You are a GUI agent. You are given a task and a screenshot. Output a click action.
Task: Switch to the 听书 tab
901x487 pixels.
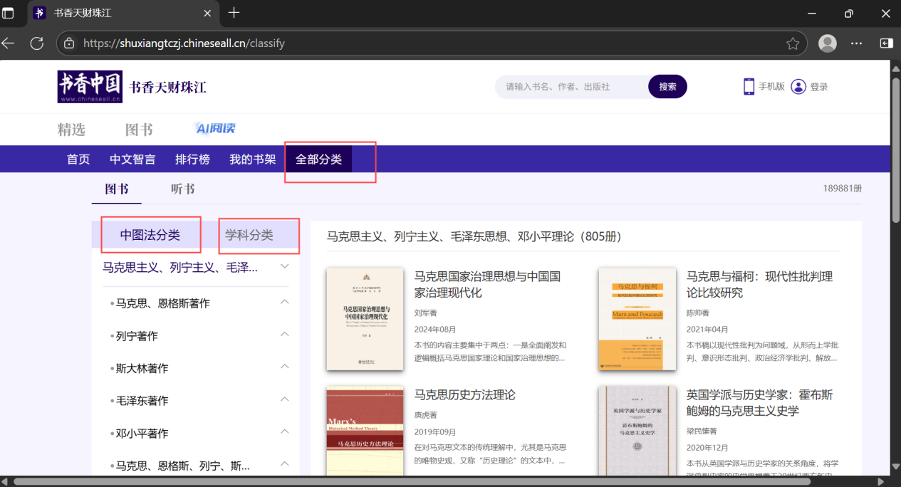click(183, 189)
